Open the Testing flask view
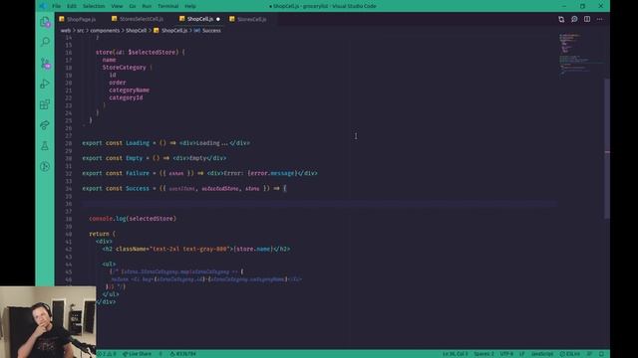Screen dimensions: 638x358 (45, 146)
